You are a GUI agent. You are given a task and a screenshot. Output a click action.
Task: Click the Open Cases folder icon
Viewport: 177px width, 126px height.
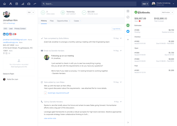click(43, 13)
